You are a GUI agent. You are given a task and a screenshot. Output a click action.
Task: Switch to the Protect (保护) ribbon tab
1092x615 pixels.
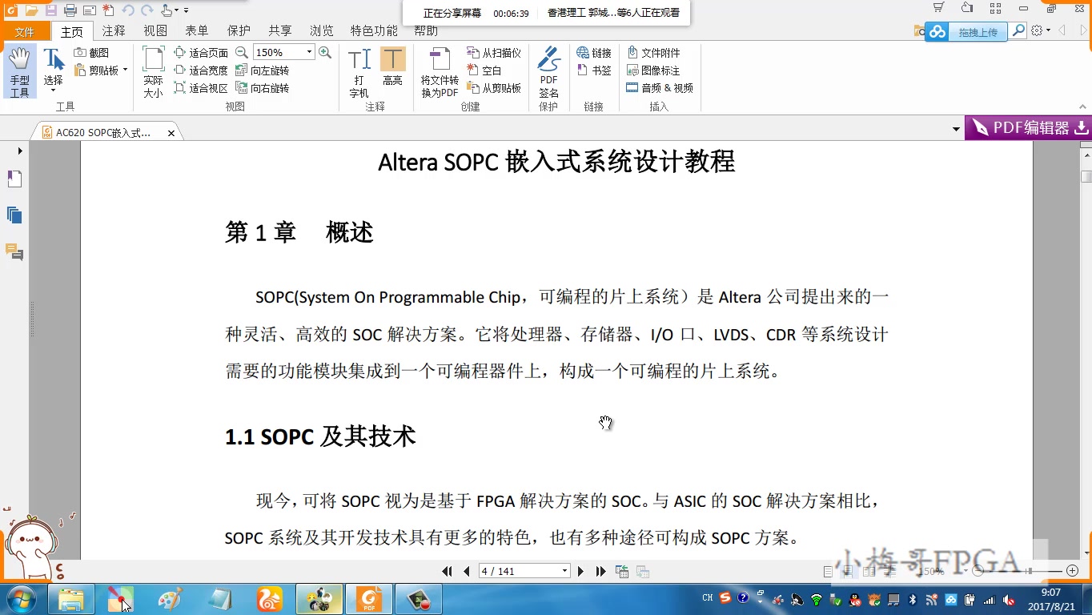click(239, 31)
